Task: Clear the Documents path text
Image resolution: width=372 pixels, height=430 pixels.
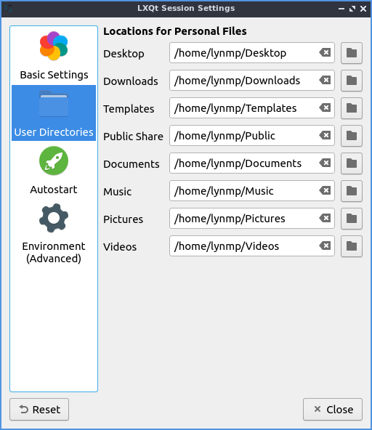Action: pyautogui.click(x=325, y=163)
